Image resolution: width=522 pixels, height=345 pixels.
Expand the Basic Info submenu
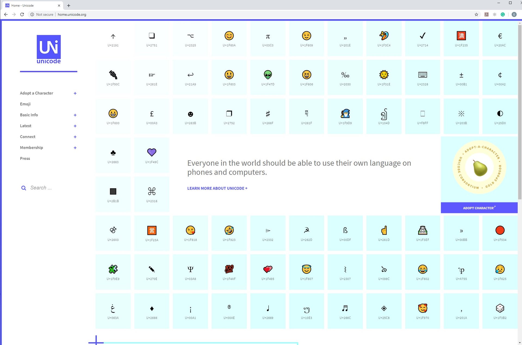point(75,115)
